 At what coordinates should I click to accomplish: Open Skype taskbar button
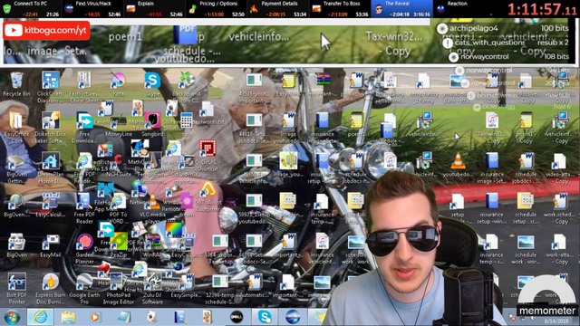tap(265, 317)
